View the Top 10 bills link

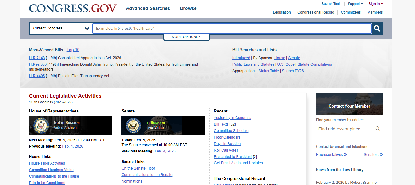coord(73,50)
